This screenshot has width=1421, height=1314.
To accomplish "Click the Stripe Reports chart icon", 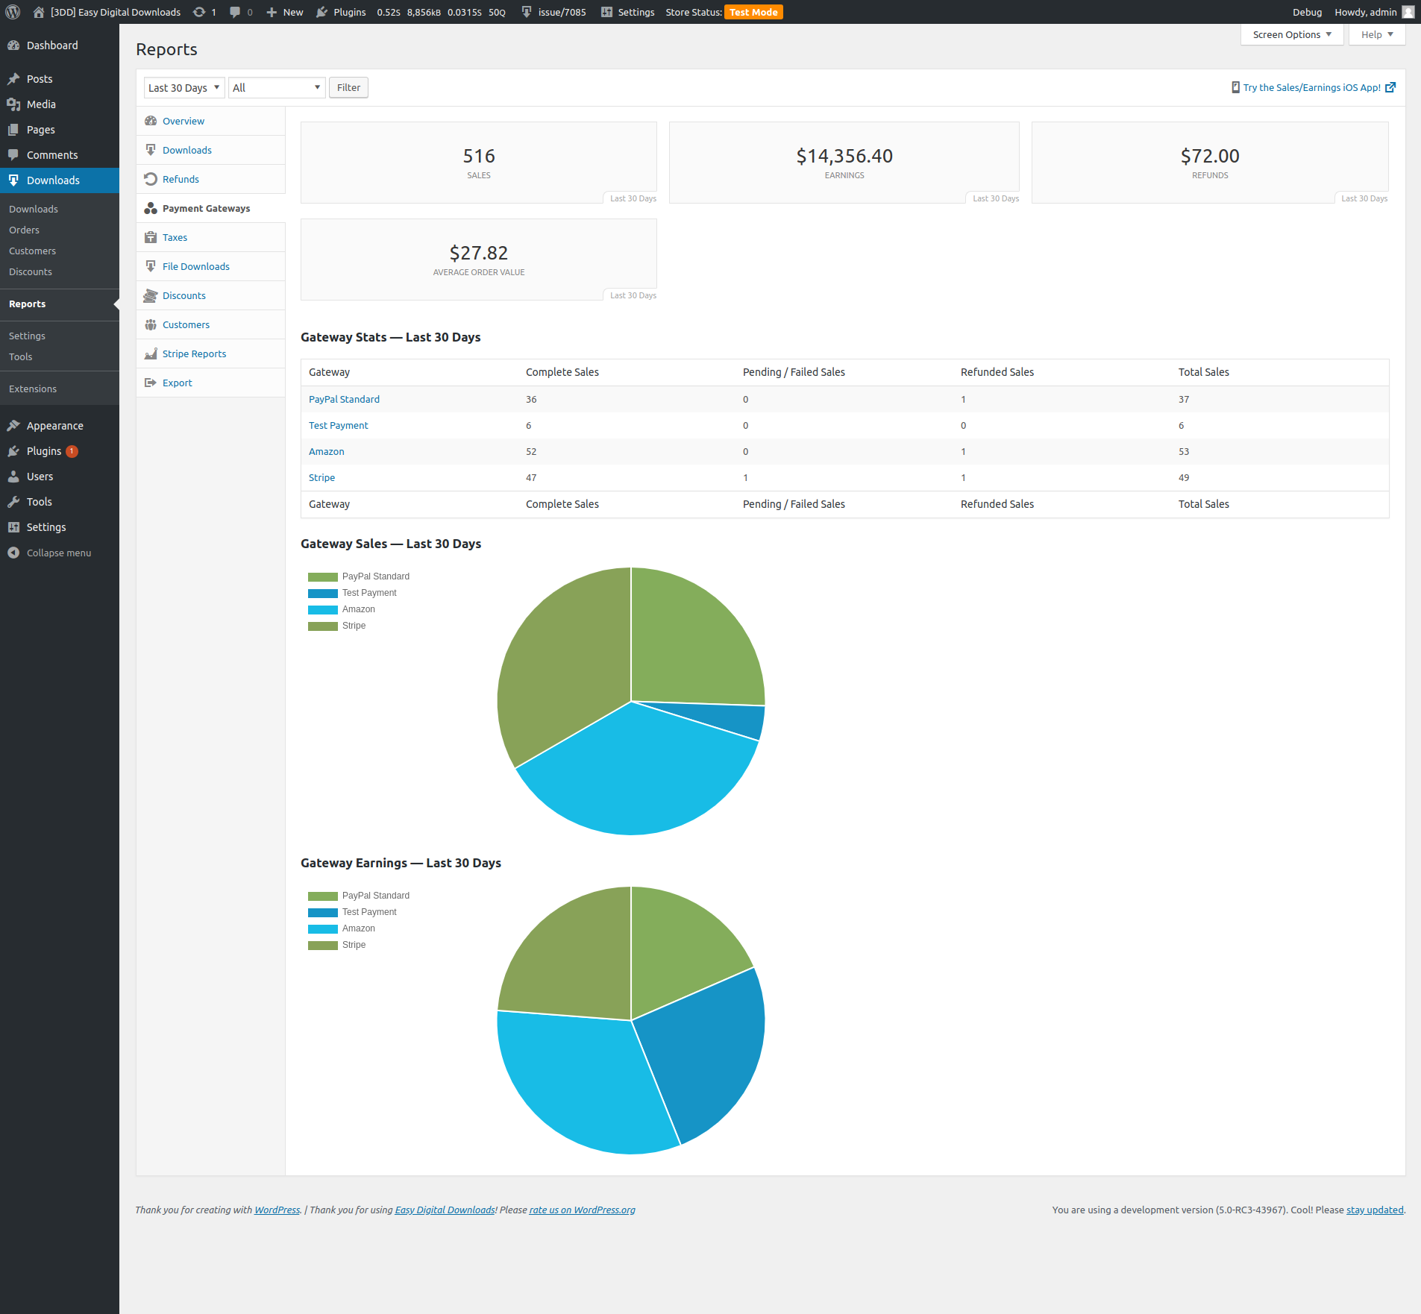I will tap(151, 353).
